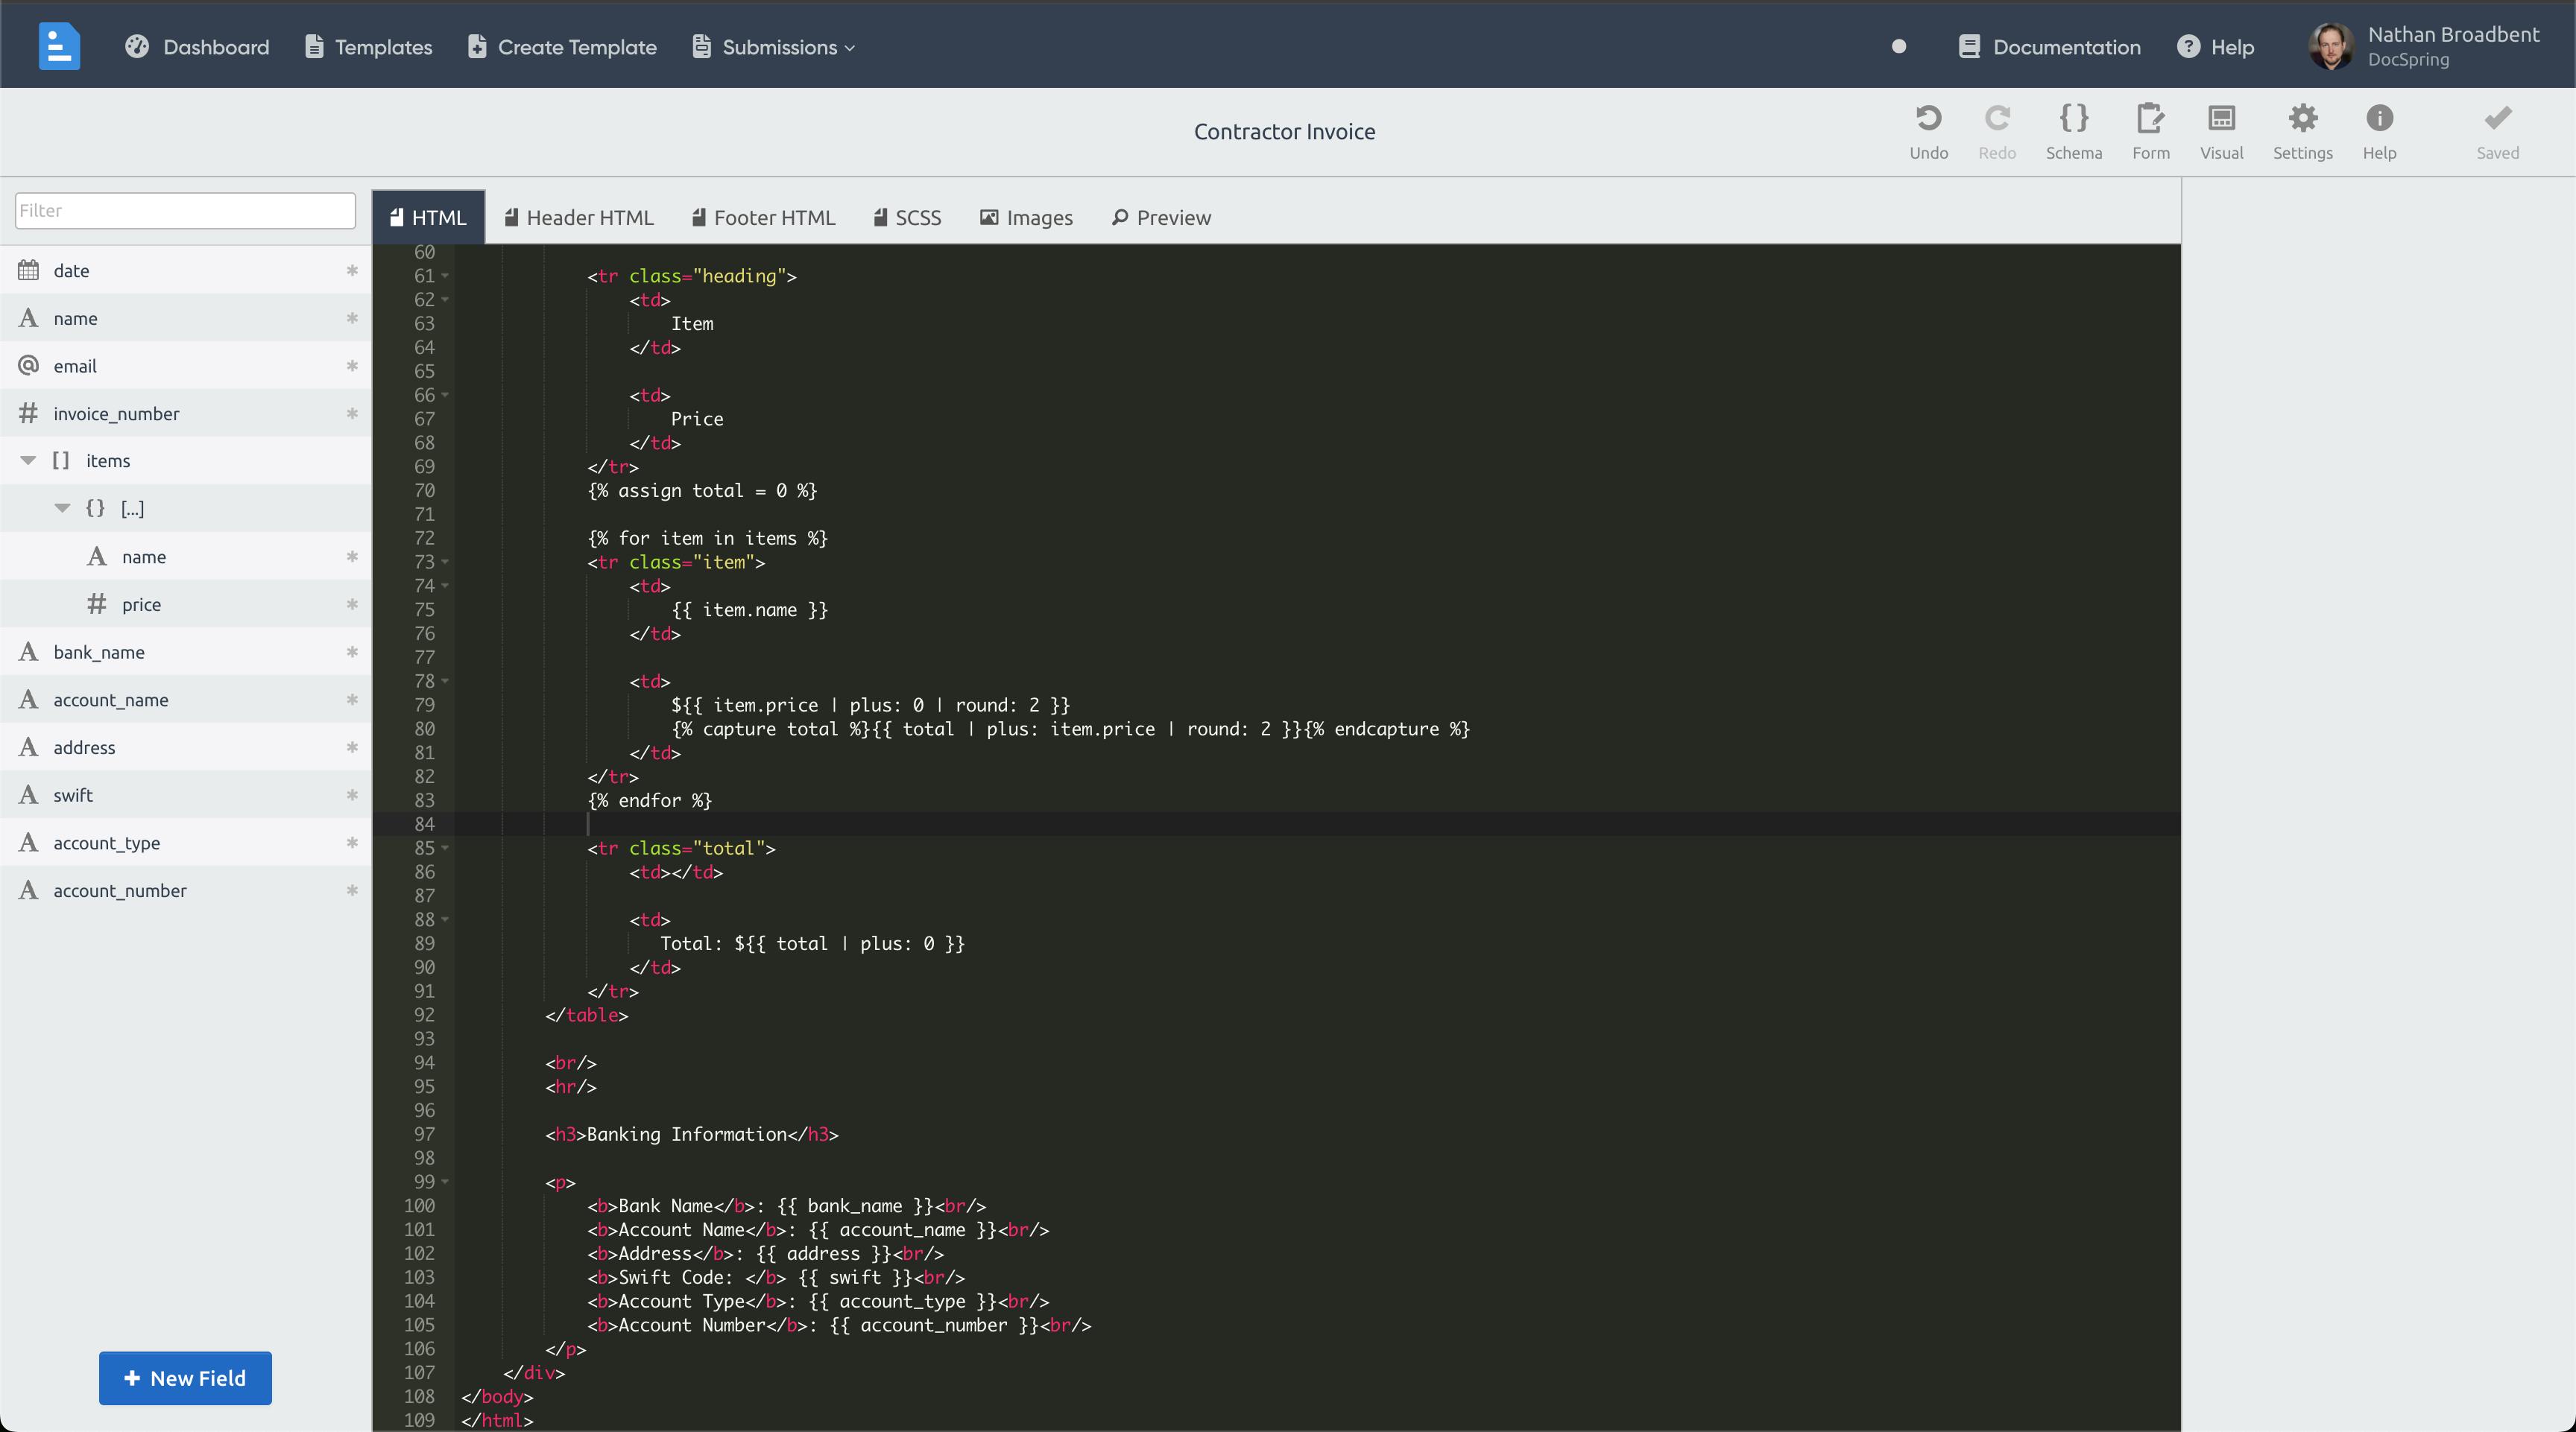This screenshot has height=1432, width=2576.
Task: Toggle required asterisk for bank_name field
Action: (352, 653)
